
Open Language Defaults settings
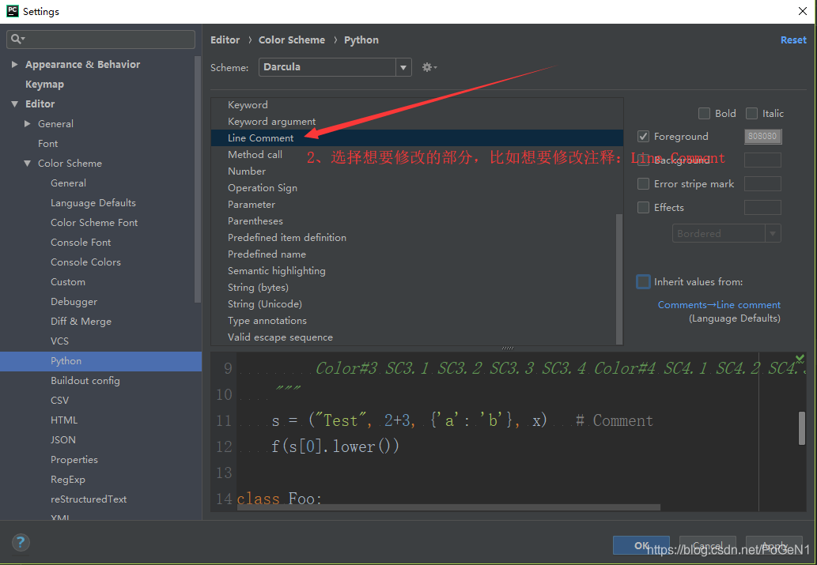click(x=93, y=203)
